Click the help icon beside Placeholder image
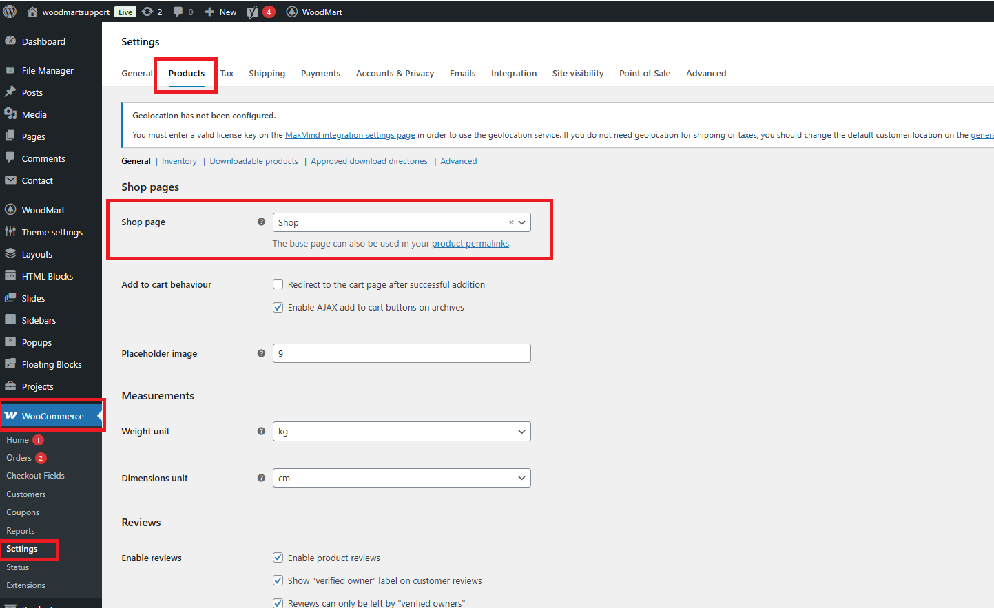This screenshot has height=608, width=994. tap(261, 353)
